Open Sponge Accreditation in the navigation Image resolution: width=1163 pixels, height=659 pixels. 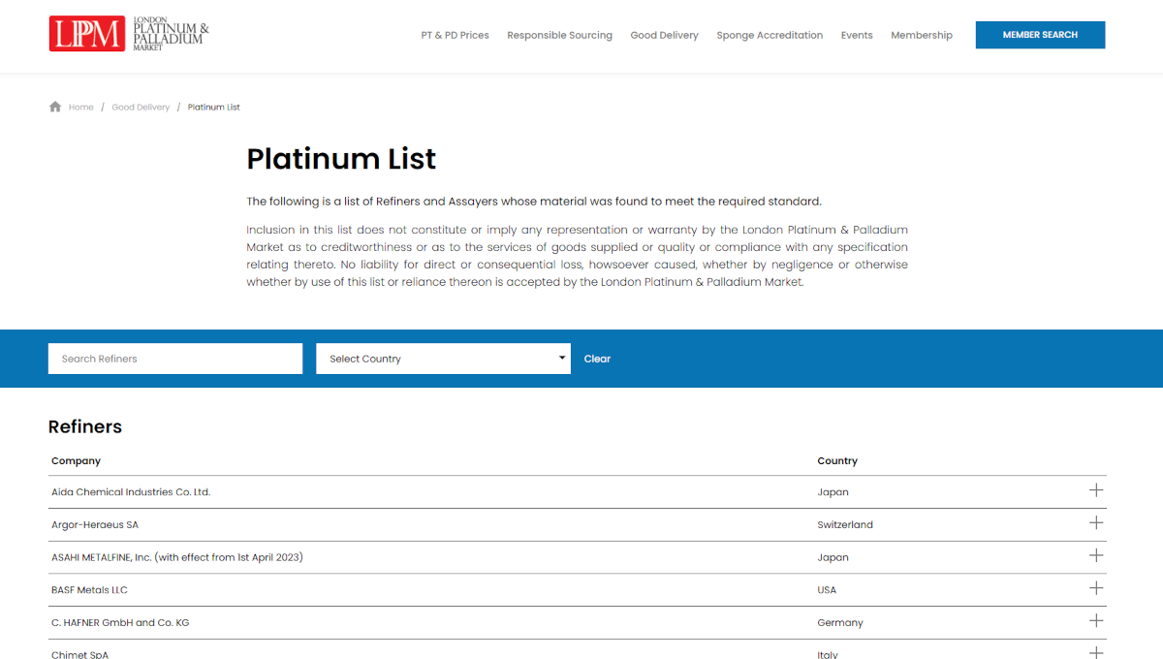pos(770,35)
